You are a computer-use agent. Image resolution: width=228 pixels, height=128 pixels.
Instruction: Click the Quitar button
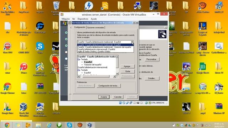[x=128, y=71]
